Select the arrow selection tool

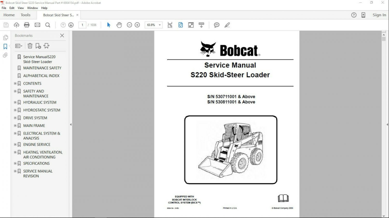point(109,25)
